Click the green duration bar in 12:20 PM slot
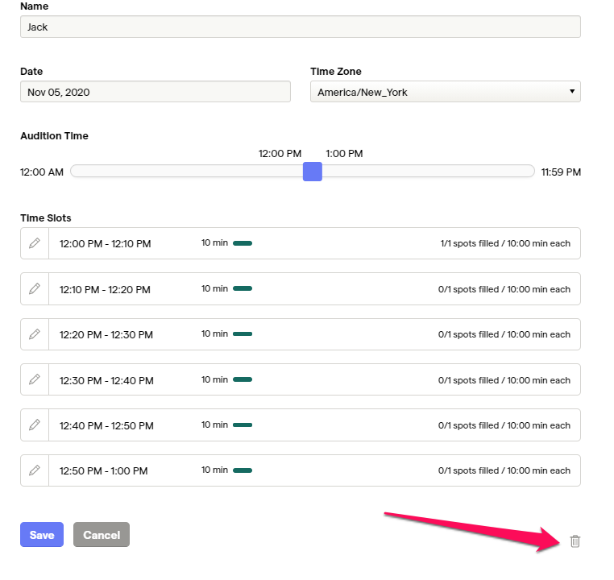This screenshot has width=614, height=580. (243, 334)
